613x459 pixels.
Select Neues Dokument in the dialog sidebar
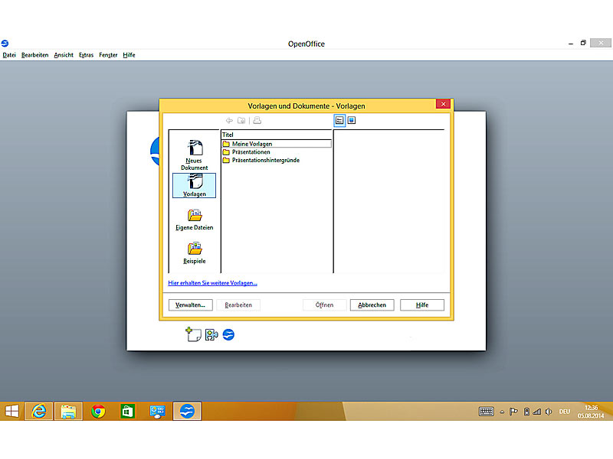coord(195,155)
